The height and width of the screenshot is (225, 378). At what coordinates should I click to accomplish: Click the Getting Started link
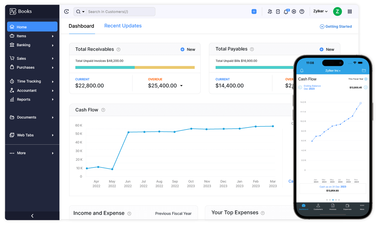click(336, 26)
